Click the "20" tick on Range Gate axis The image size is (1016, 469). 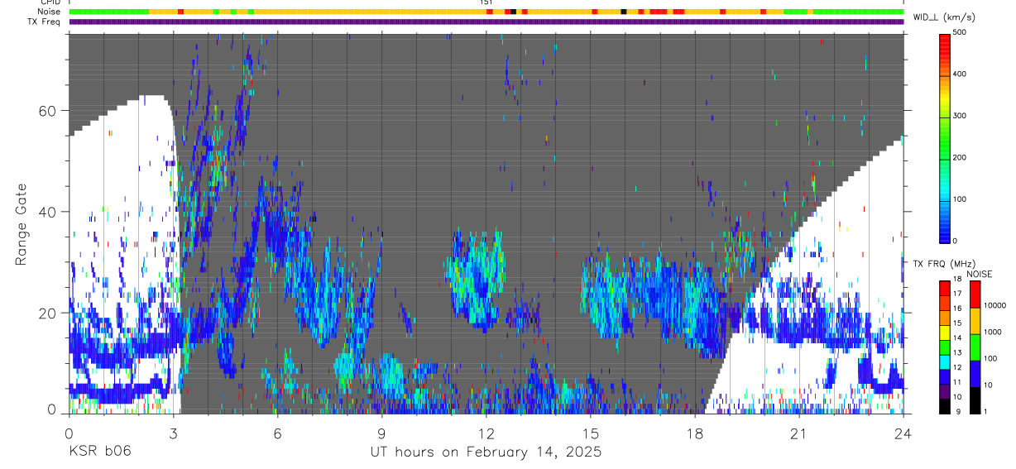49,313
